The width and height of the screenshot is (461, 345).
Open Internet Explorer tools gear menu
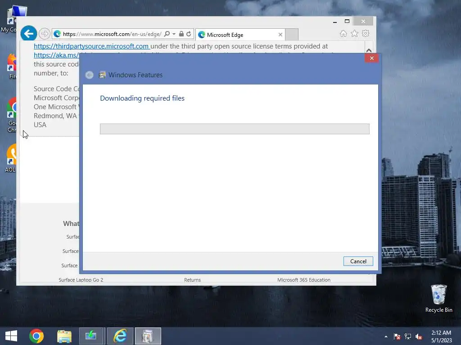pyautogui.click(x=366, y=33)
